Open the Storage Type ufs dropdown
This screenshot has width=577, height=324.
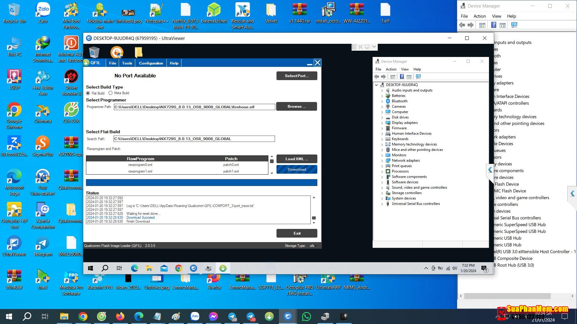[313, 246]
